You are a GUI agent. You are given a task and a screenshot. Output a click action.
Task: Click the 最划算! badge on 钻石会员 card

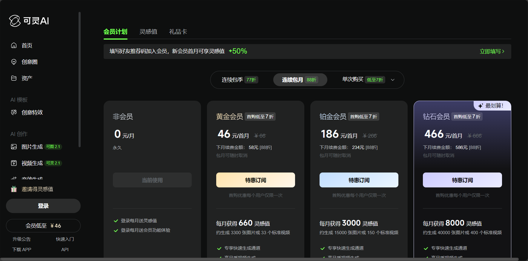click(492, 106)
